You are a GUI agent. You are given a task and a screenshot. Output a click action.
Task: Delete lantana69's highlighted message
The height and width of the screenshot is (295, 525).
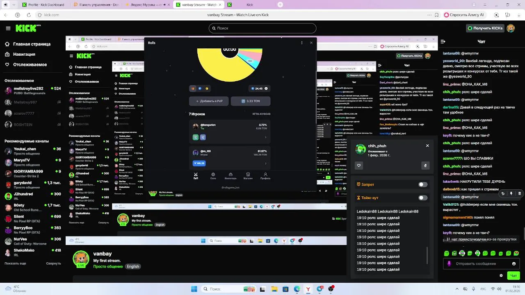coord(519,193)
